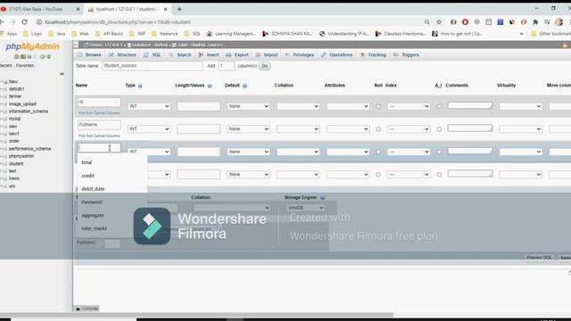The height and width of the screenshot is (321, 571).
Task: Switch to the SQL tab
Action: point(153,55)
